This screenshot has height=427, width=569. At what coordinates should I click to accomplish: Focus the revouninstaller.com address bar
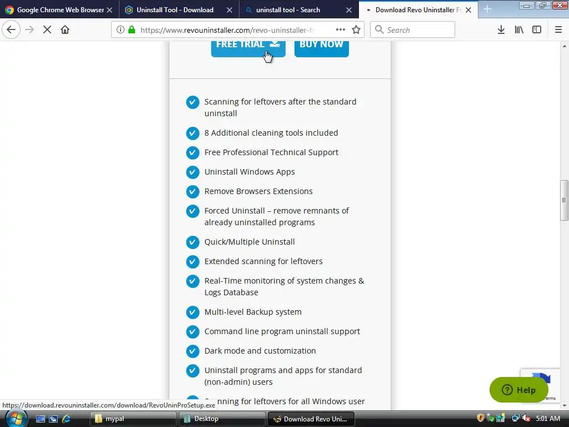tap(227, 30)
